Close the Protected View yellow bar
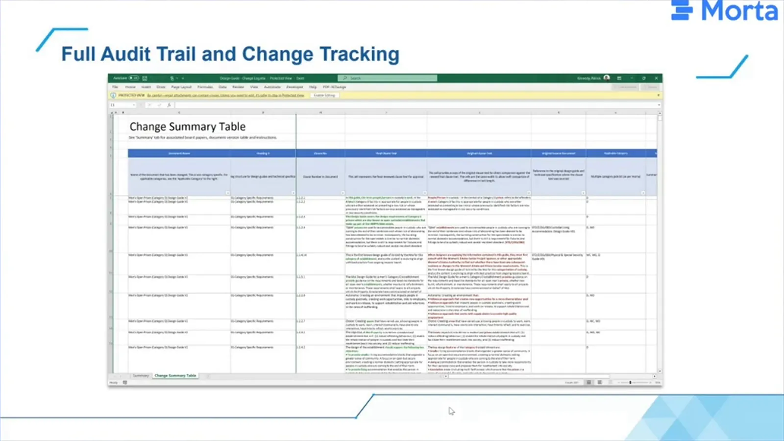 pos(658,95)
